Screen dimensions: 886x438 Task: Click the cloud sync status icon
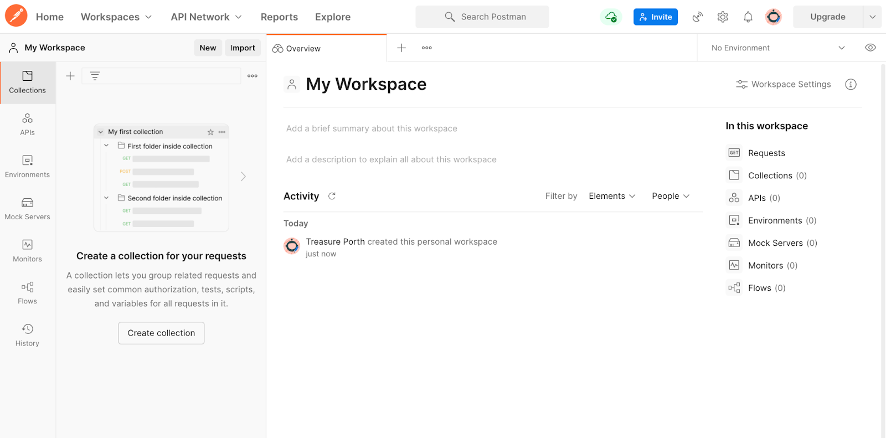tap(611, 17)
